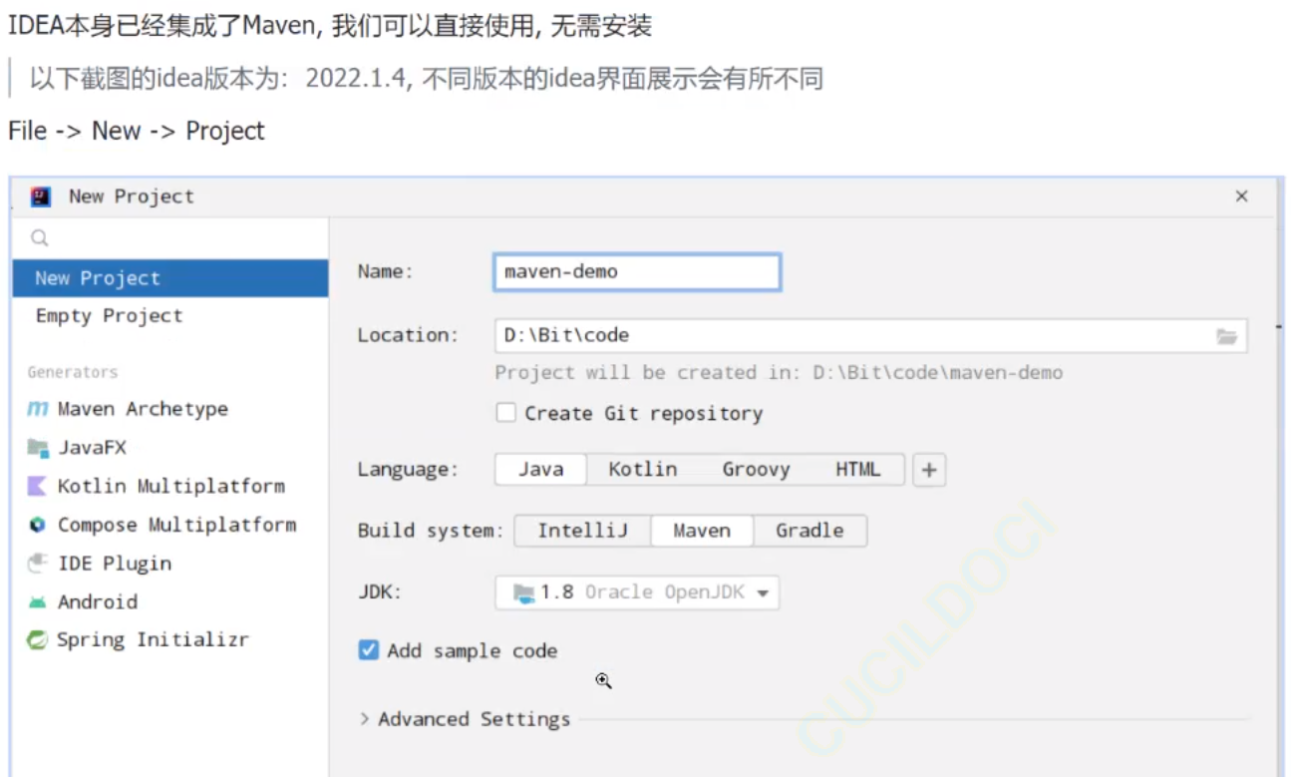Open Spring Initializr generator
The image size is (1291, 777).
[x=153, y=640]
